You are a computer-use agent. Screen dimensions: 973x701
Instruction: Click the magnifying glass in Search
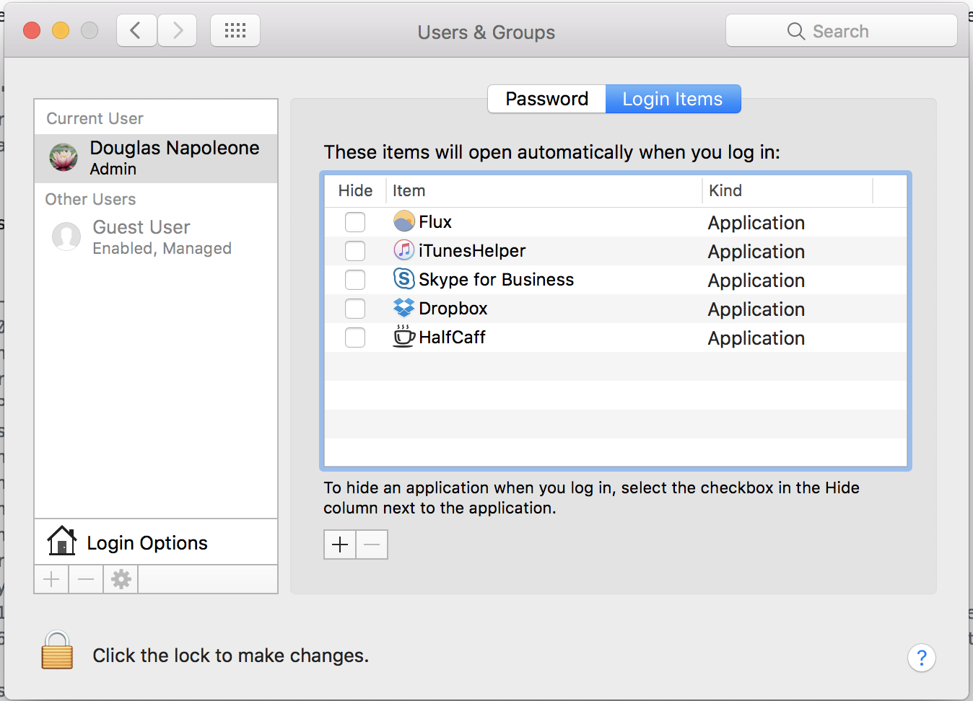(x=796, y=31)
